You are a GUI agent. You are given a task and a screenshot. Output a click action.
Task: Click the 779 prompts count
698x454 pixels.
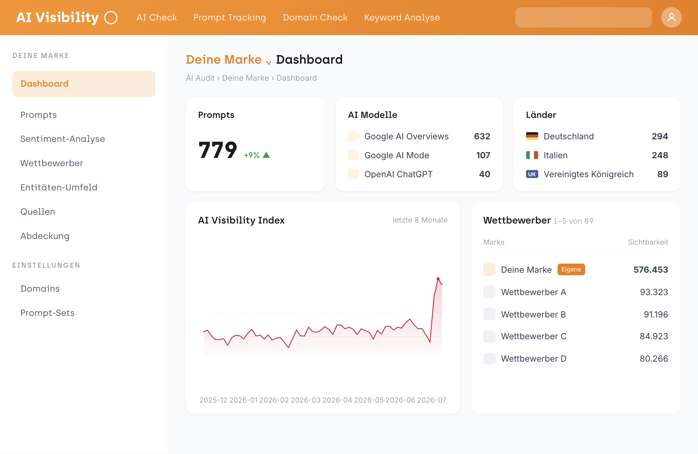point(218,150)
